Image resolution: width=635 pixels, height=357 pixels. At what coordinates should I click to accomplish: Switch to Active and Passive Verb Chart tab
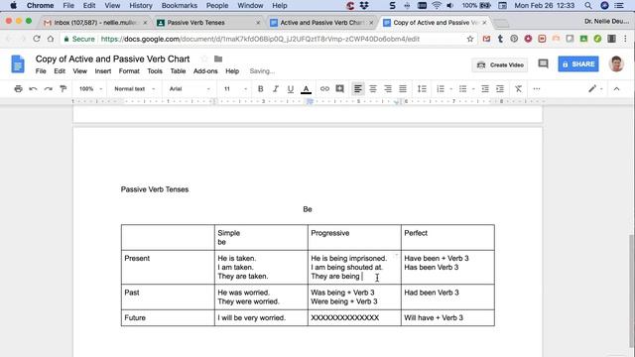pyautogui.click(x=321, y=23)
